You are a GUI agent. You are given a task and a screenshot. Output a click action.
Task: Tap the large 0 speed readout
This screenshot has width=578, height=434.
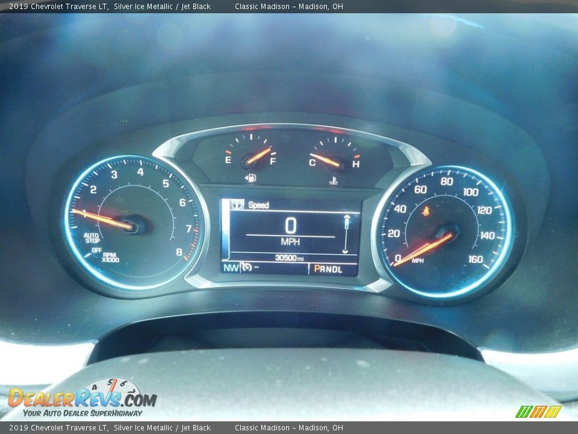pyautogui.click(x=290, y=226)
